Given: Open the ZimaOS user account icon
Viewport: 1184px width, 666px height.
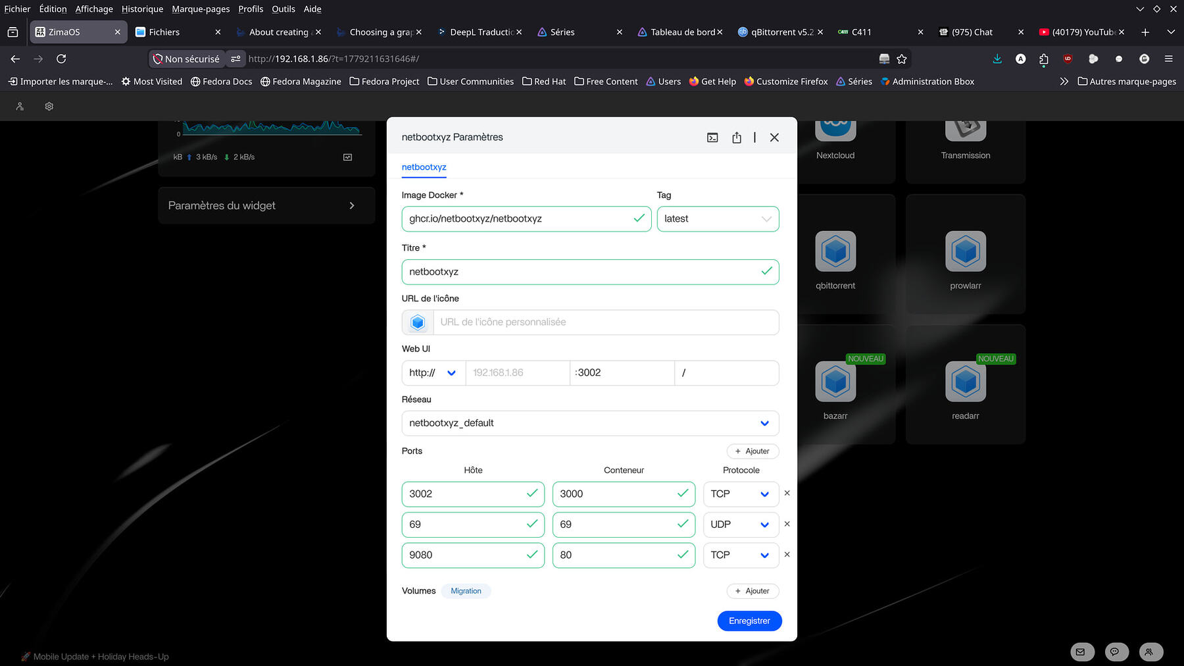Looking at the screenshot, I should point(20,107).
